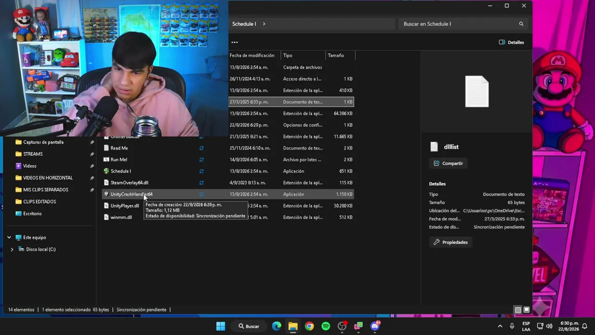This screenshot has width=595, height=335.
Task: Click the dlllist file thumbnail preview
Action: (x=477, y=91)
